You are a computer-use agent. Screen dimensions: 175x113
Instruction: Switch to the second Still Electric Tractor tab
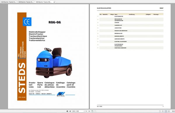point(26,2)
